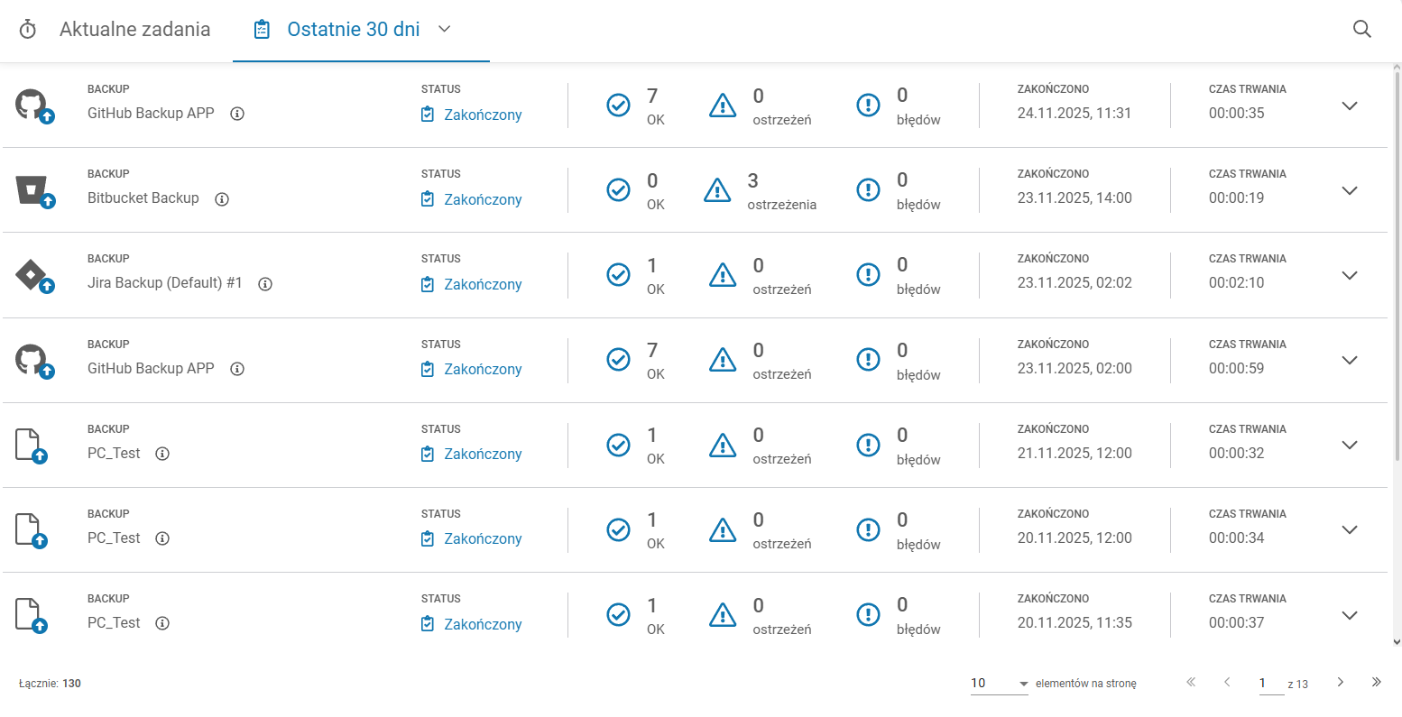Screen dimensions: 1402x717
Task: Click the Bitbucket backup task icon
Action: [33, 191]
